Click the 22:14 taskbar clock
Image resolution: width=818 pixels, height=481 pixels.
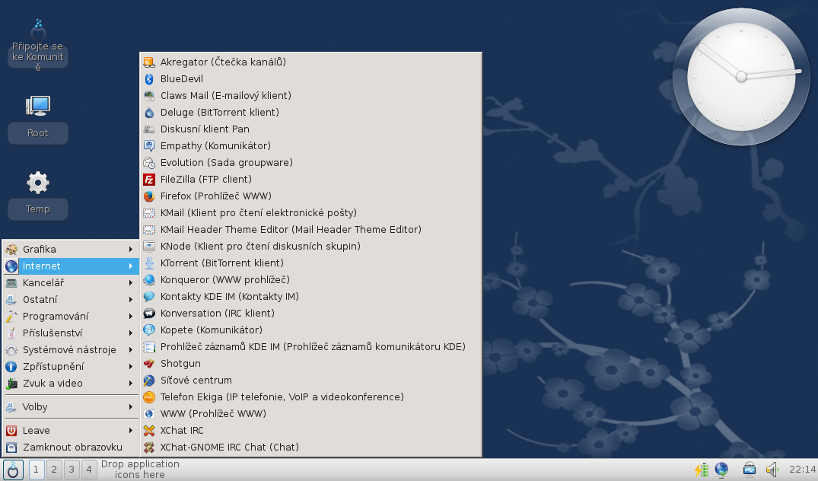tap(802, 470)
